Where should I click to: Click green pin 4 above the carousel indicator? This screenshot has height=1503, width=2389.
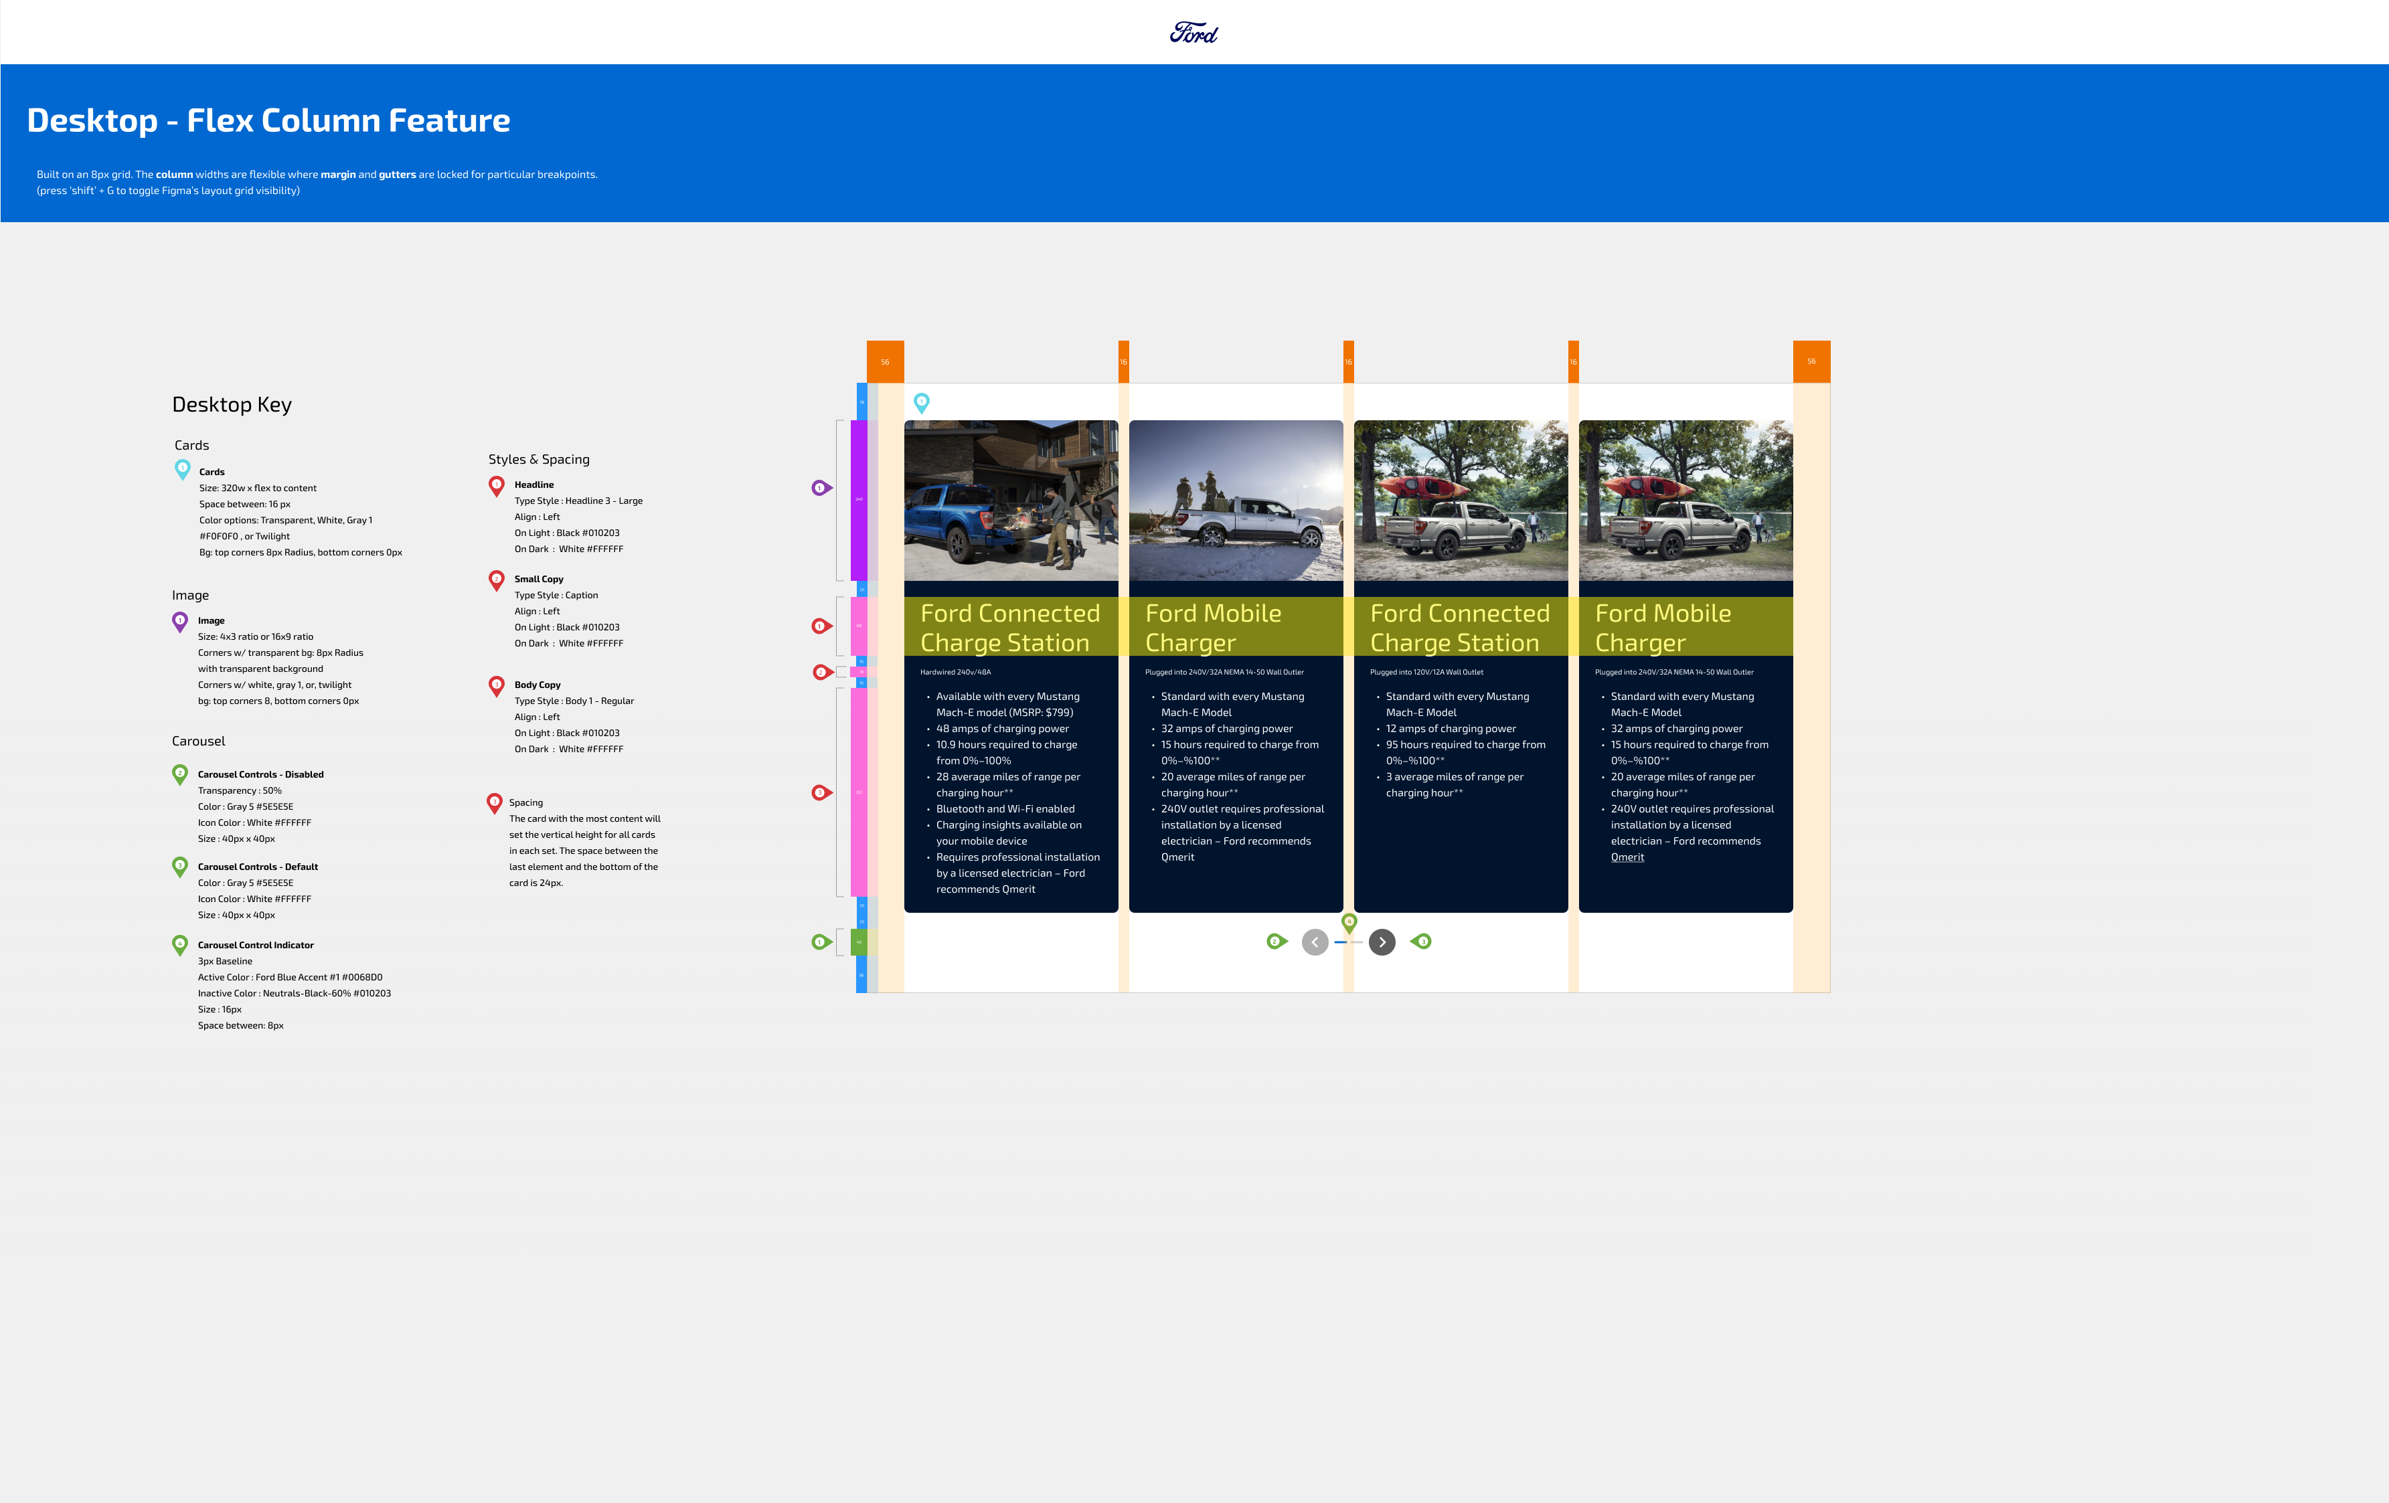coord(1349,923)
